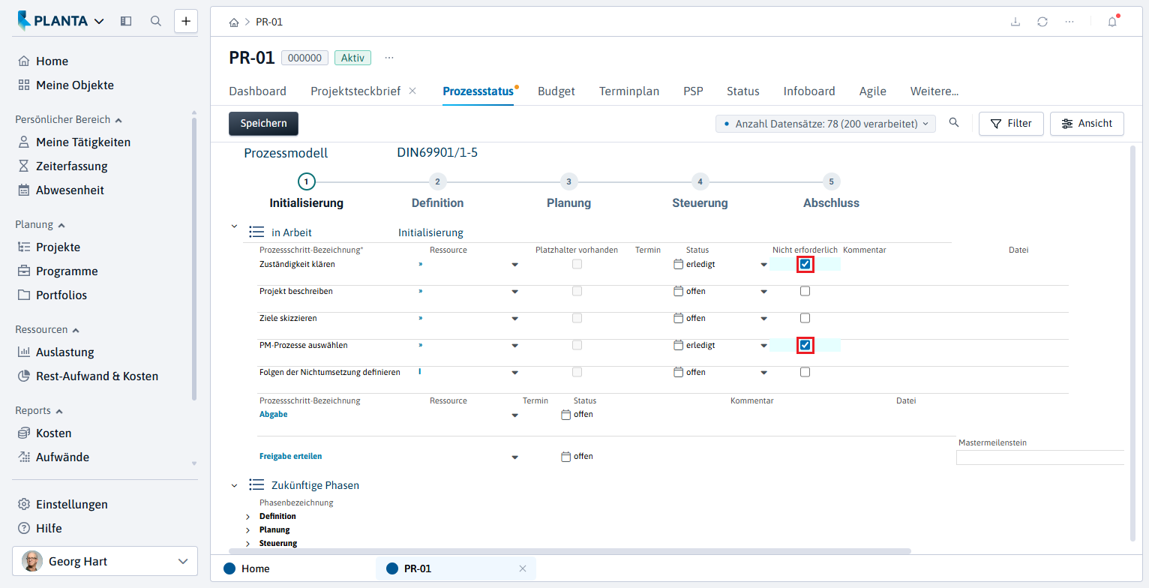Check Nicht erforderlich for Folgen der Nichtumsetzung

tap(805, 372)
